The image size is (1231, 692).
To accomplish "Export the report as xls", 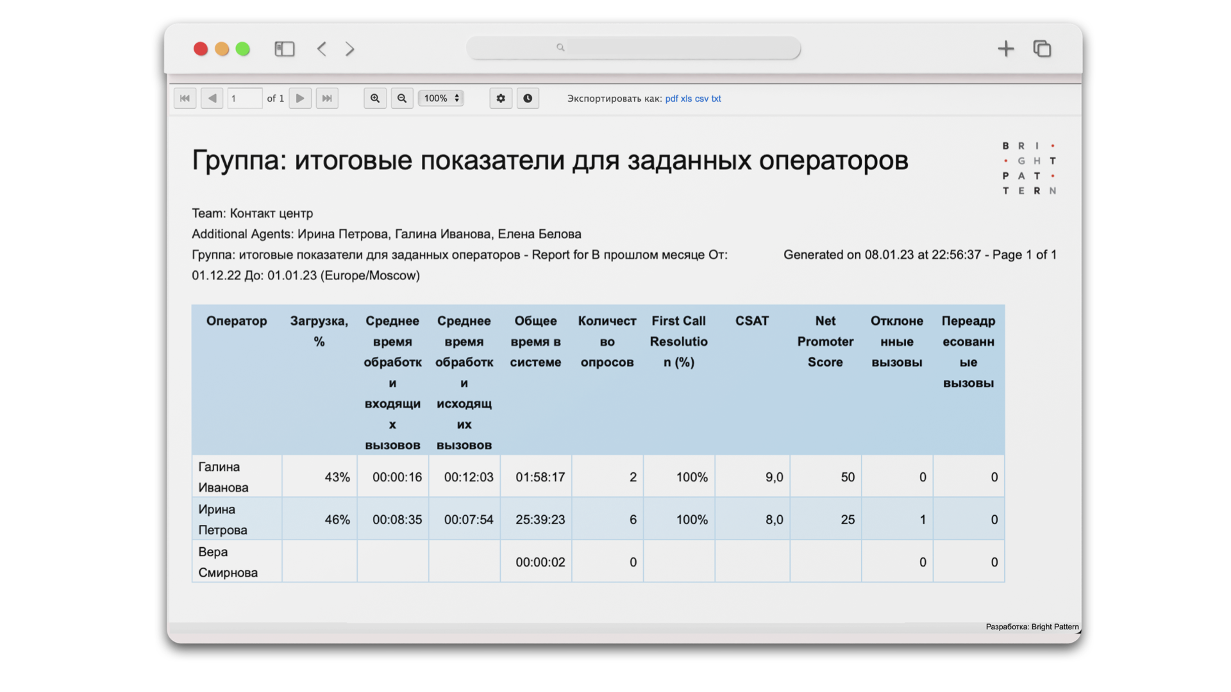I will pos(686,99).
